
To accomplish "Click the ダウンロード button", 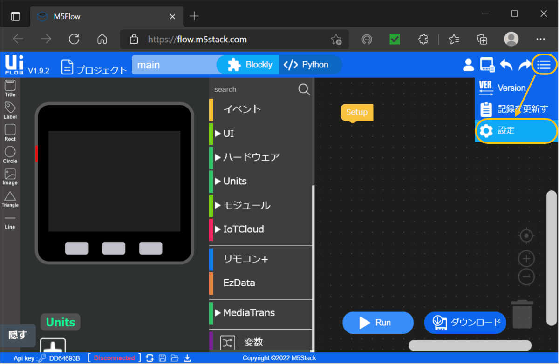I will point(464,323).
